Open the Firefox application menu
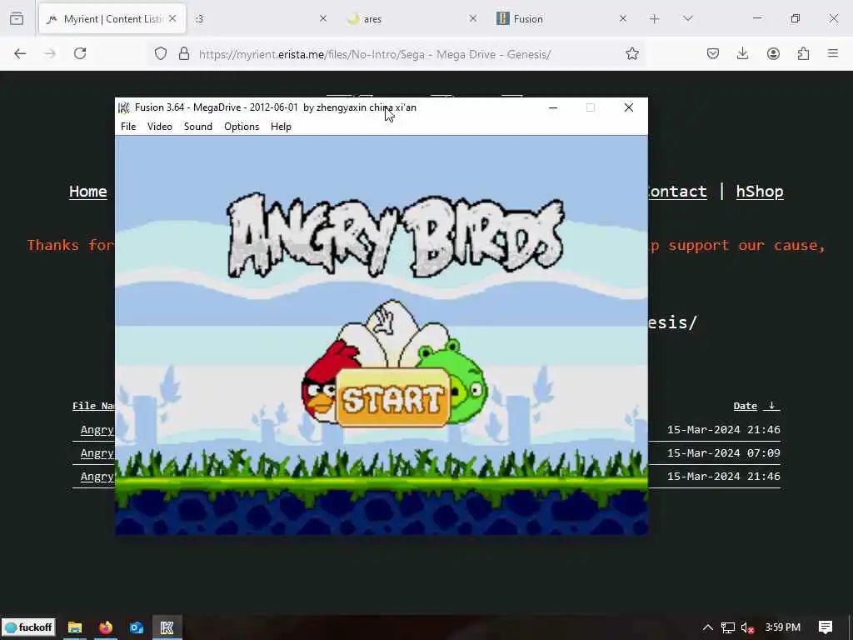The height and width of the screenshot is (640, 853). 833,53
